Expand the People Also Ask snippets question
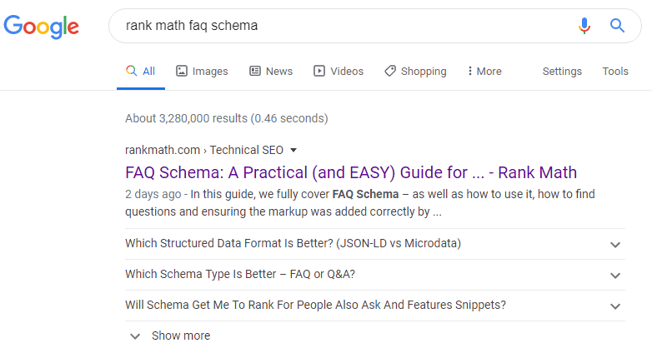 tap(375, 306)
